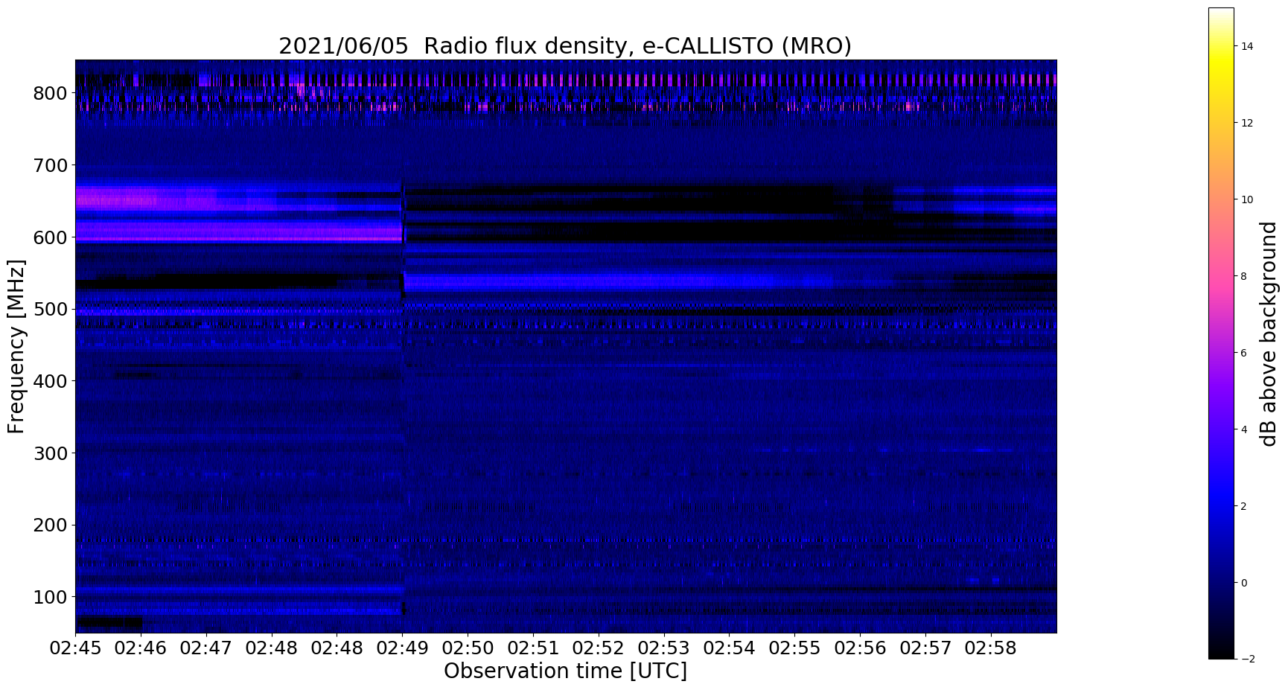Click the "dB above background" colorbar label

click(x=1269, y=333)
